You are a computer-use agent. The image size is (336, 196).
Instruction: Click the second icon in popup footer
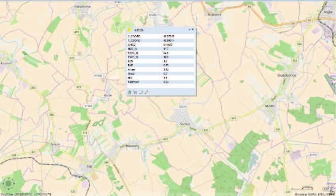point(135,92)
